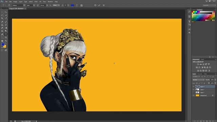Add a layer mask from Layers footer
Image resolution: width=217 pixels, height=122 pixels.
(201, 121)
